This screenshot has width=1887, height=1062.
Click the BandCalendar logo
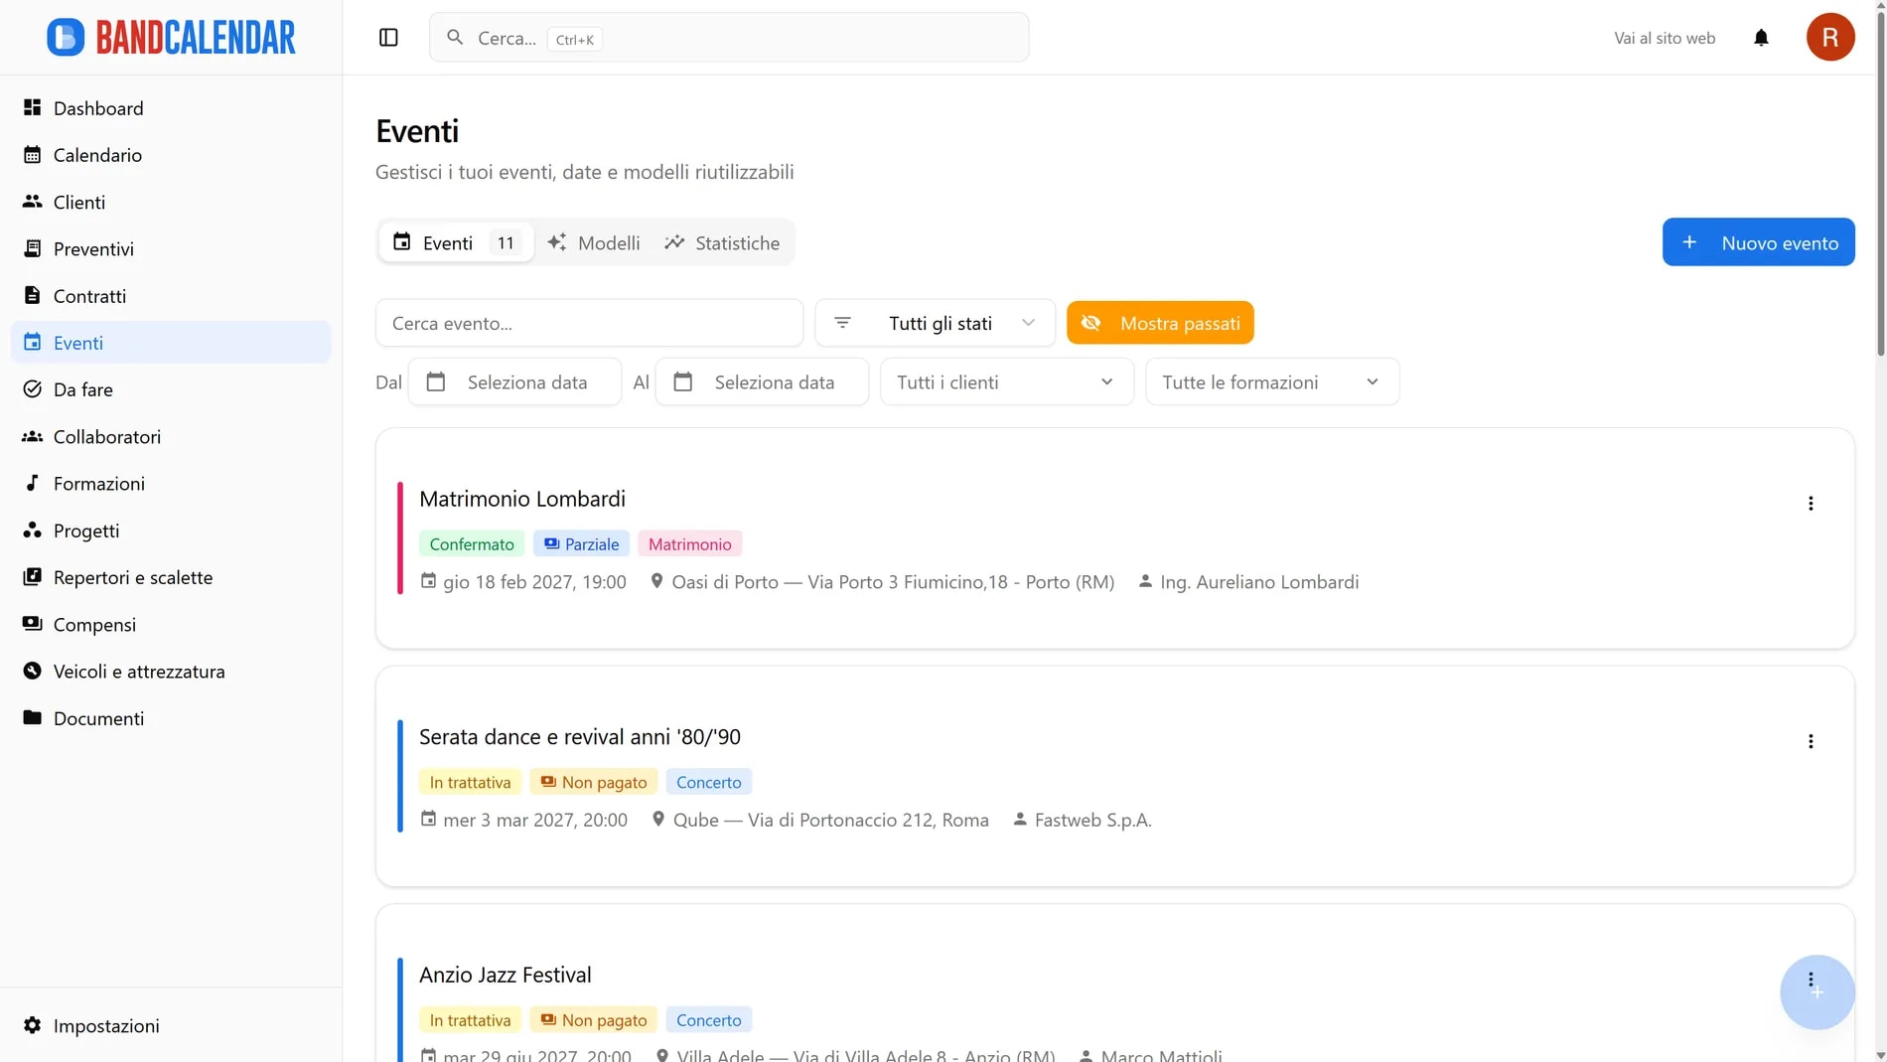coord(171,38)
